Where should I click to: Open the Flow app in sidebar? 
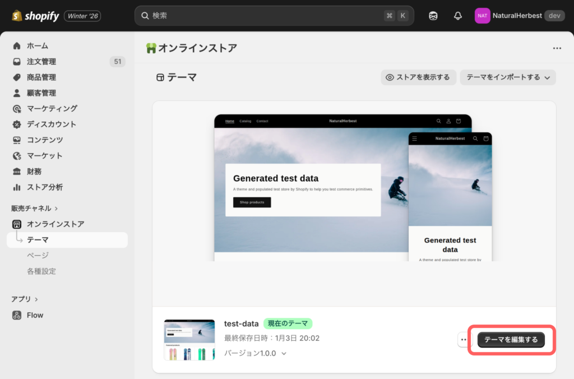tap(35, 315)
